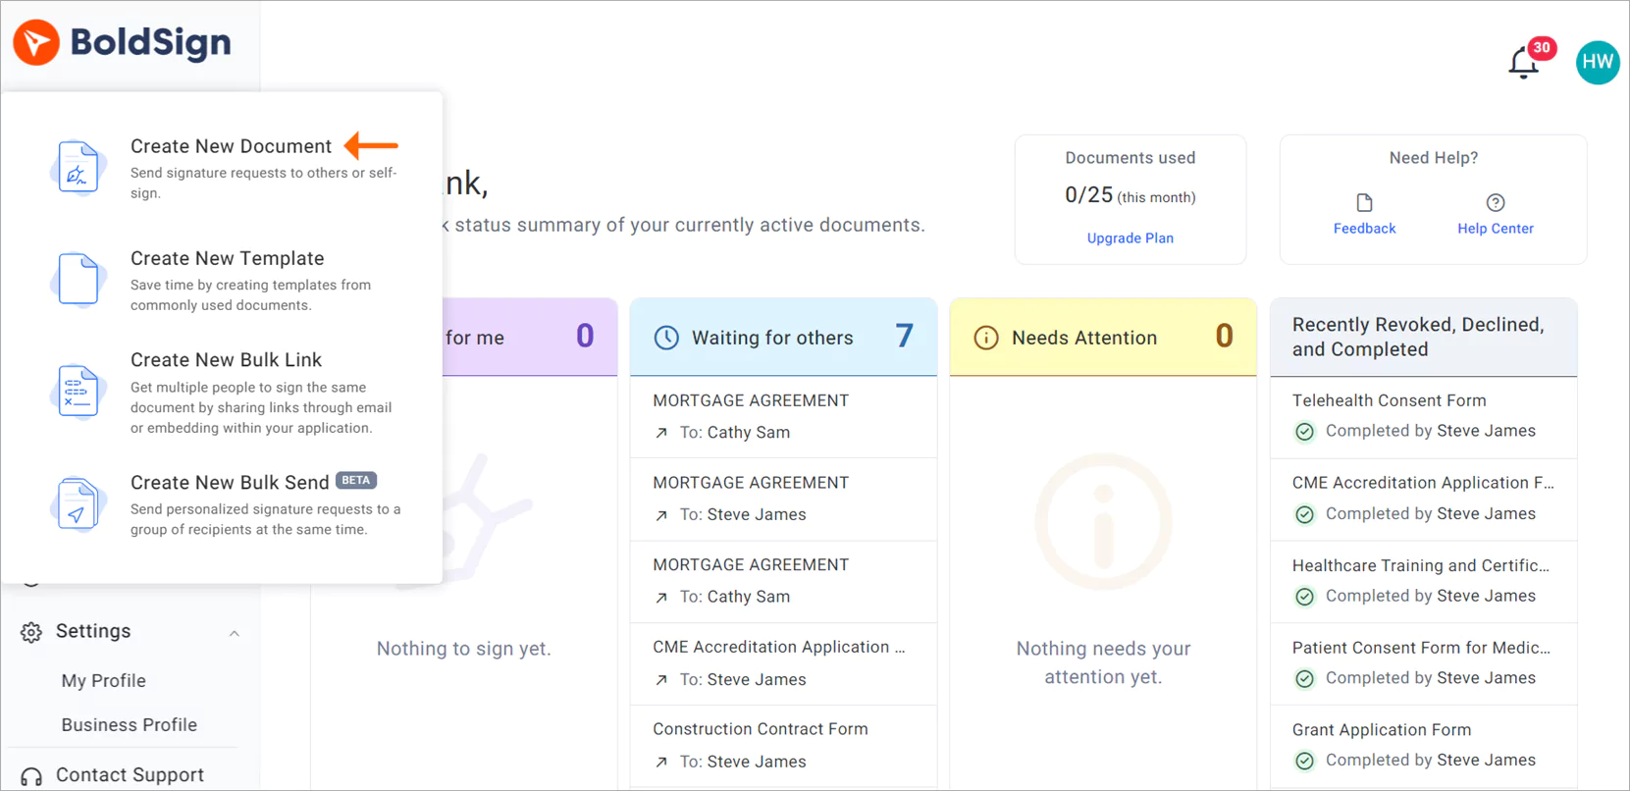The image size is (1630, 791).
Task: Click the Create New Bulk Link icon
Action: pyautogui.click(x=78, y=392)
